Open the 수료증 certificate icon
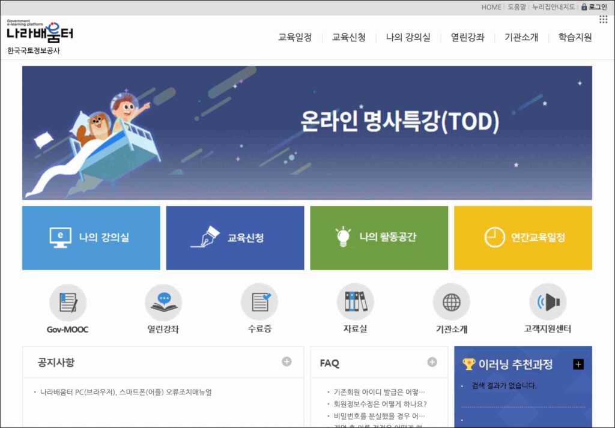The width and height of the screenshot is (615, 428). (x=259, y=303)
